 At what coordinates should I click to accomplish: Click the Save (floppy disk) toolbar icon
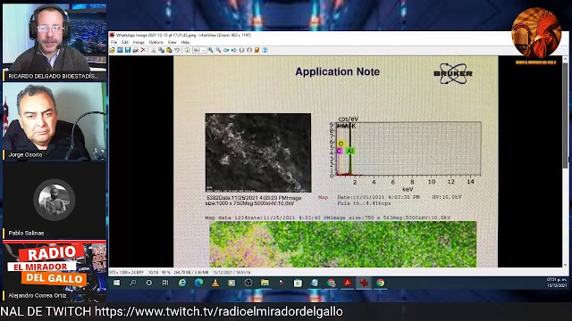(x=128, y=50)
